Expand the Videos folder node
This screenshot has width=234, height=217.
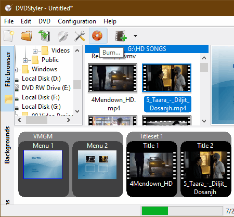(x=35, y=51)
